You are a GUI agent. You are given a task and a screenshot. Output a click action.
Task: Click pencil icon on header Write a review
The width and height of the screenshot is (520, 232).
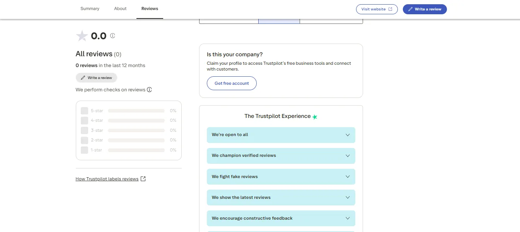(410, 9)
